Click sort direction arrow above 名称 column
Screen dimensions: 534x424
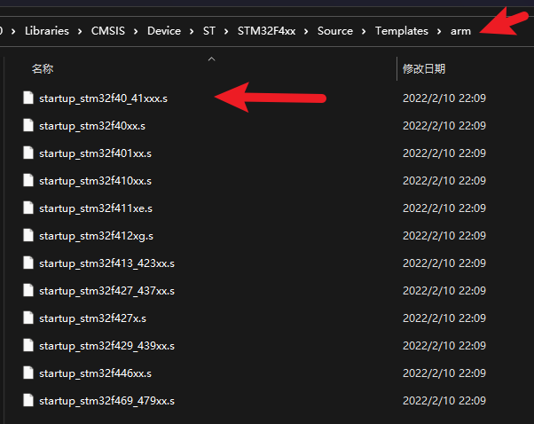211,59
